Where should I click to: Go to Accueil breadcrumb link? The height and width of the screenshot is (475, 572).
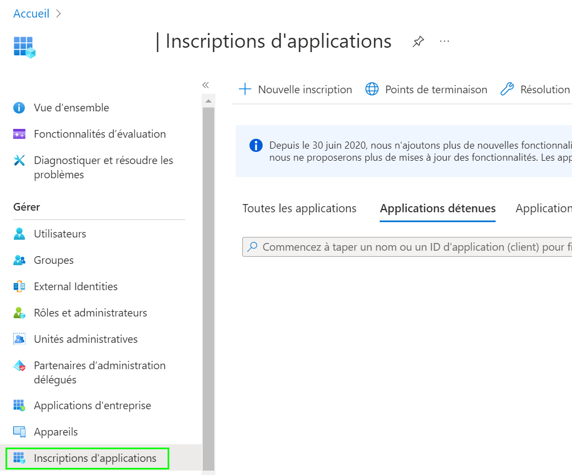point(31,14)
